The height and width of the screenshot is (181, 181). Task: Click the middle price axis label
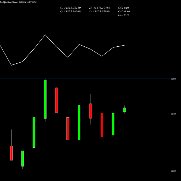click(x=173, y=114)
